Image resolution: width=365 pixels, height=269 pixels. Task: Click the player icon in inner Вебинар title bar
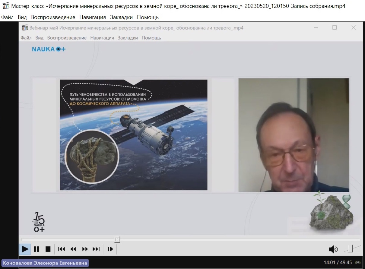(25, 27)
